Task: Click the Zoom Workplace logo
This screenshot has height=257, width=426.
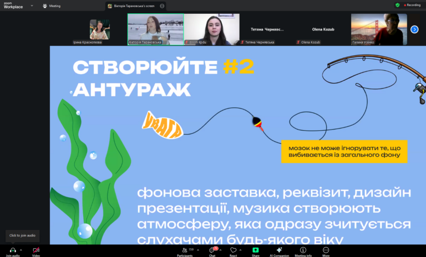Action: pos(13,6)
